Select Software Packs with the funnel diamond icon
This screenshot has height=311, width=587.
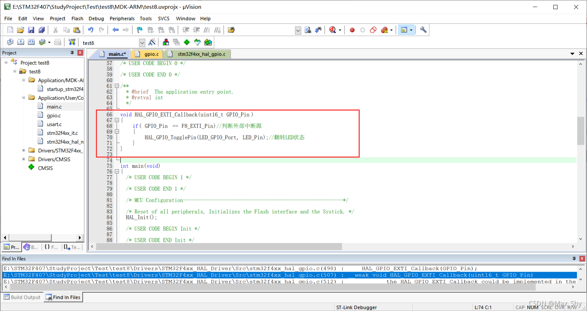pos(197,42)
